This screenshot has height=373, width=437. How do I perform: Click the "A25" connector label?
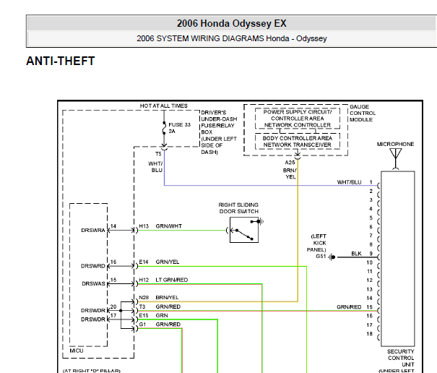tap(290, 163)
